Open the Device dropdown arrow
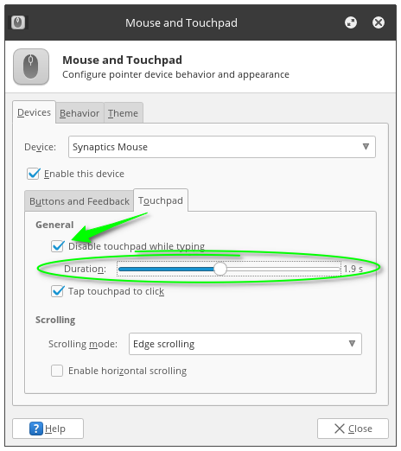This screenshot has height=451, width=401. coord(366,147)
